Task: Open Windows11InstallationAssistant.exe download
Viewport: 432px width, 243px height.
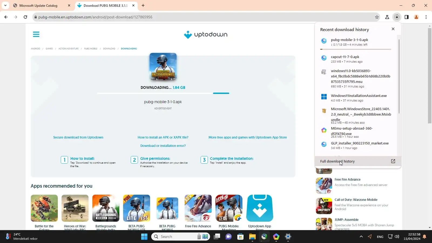Action: 356,98
